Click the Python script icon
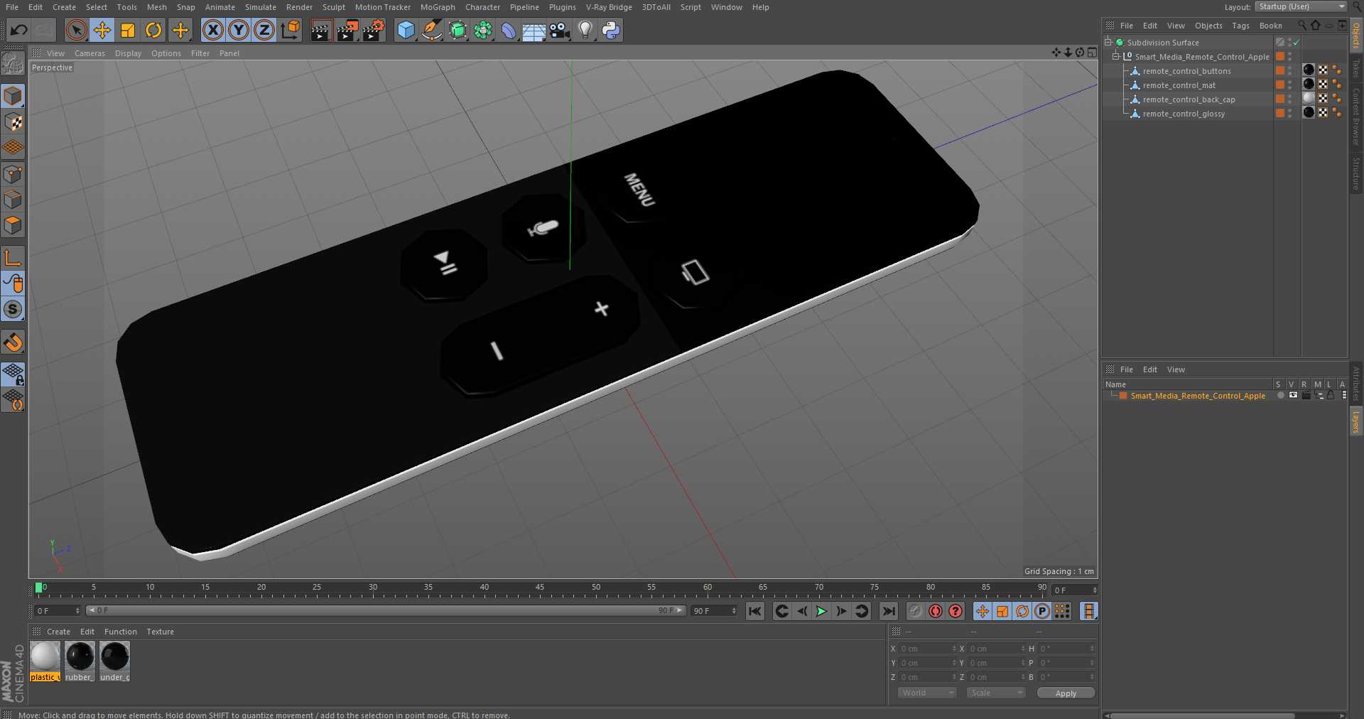The width and height of the screenshot is (1364, 719). (611, 30)
